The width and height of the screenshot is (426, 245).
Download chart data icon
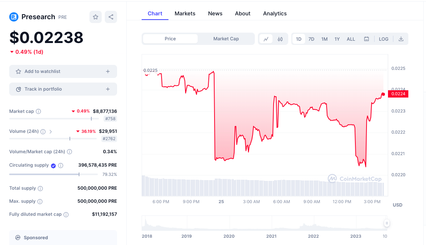401,39
